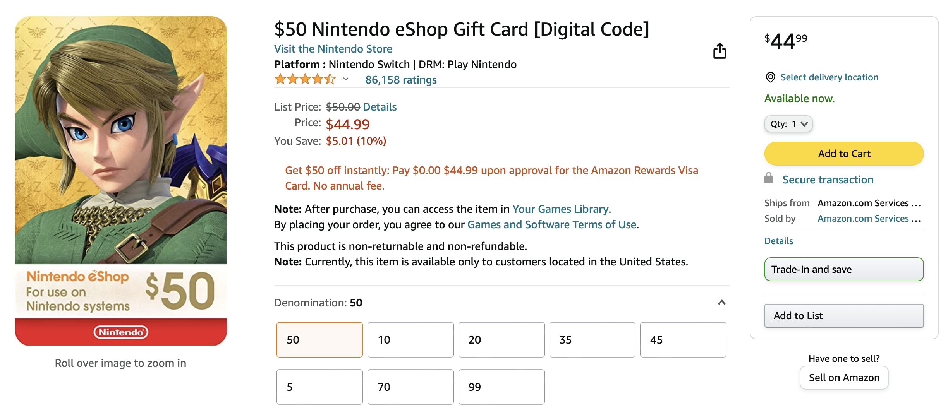Open the rating breakdown chevron beside stars
Image resolution: width=948 pixels, height=414 pixels.
click(346, 79)
